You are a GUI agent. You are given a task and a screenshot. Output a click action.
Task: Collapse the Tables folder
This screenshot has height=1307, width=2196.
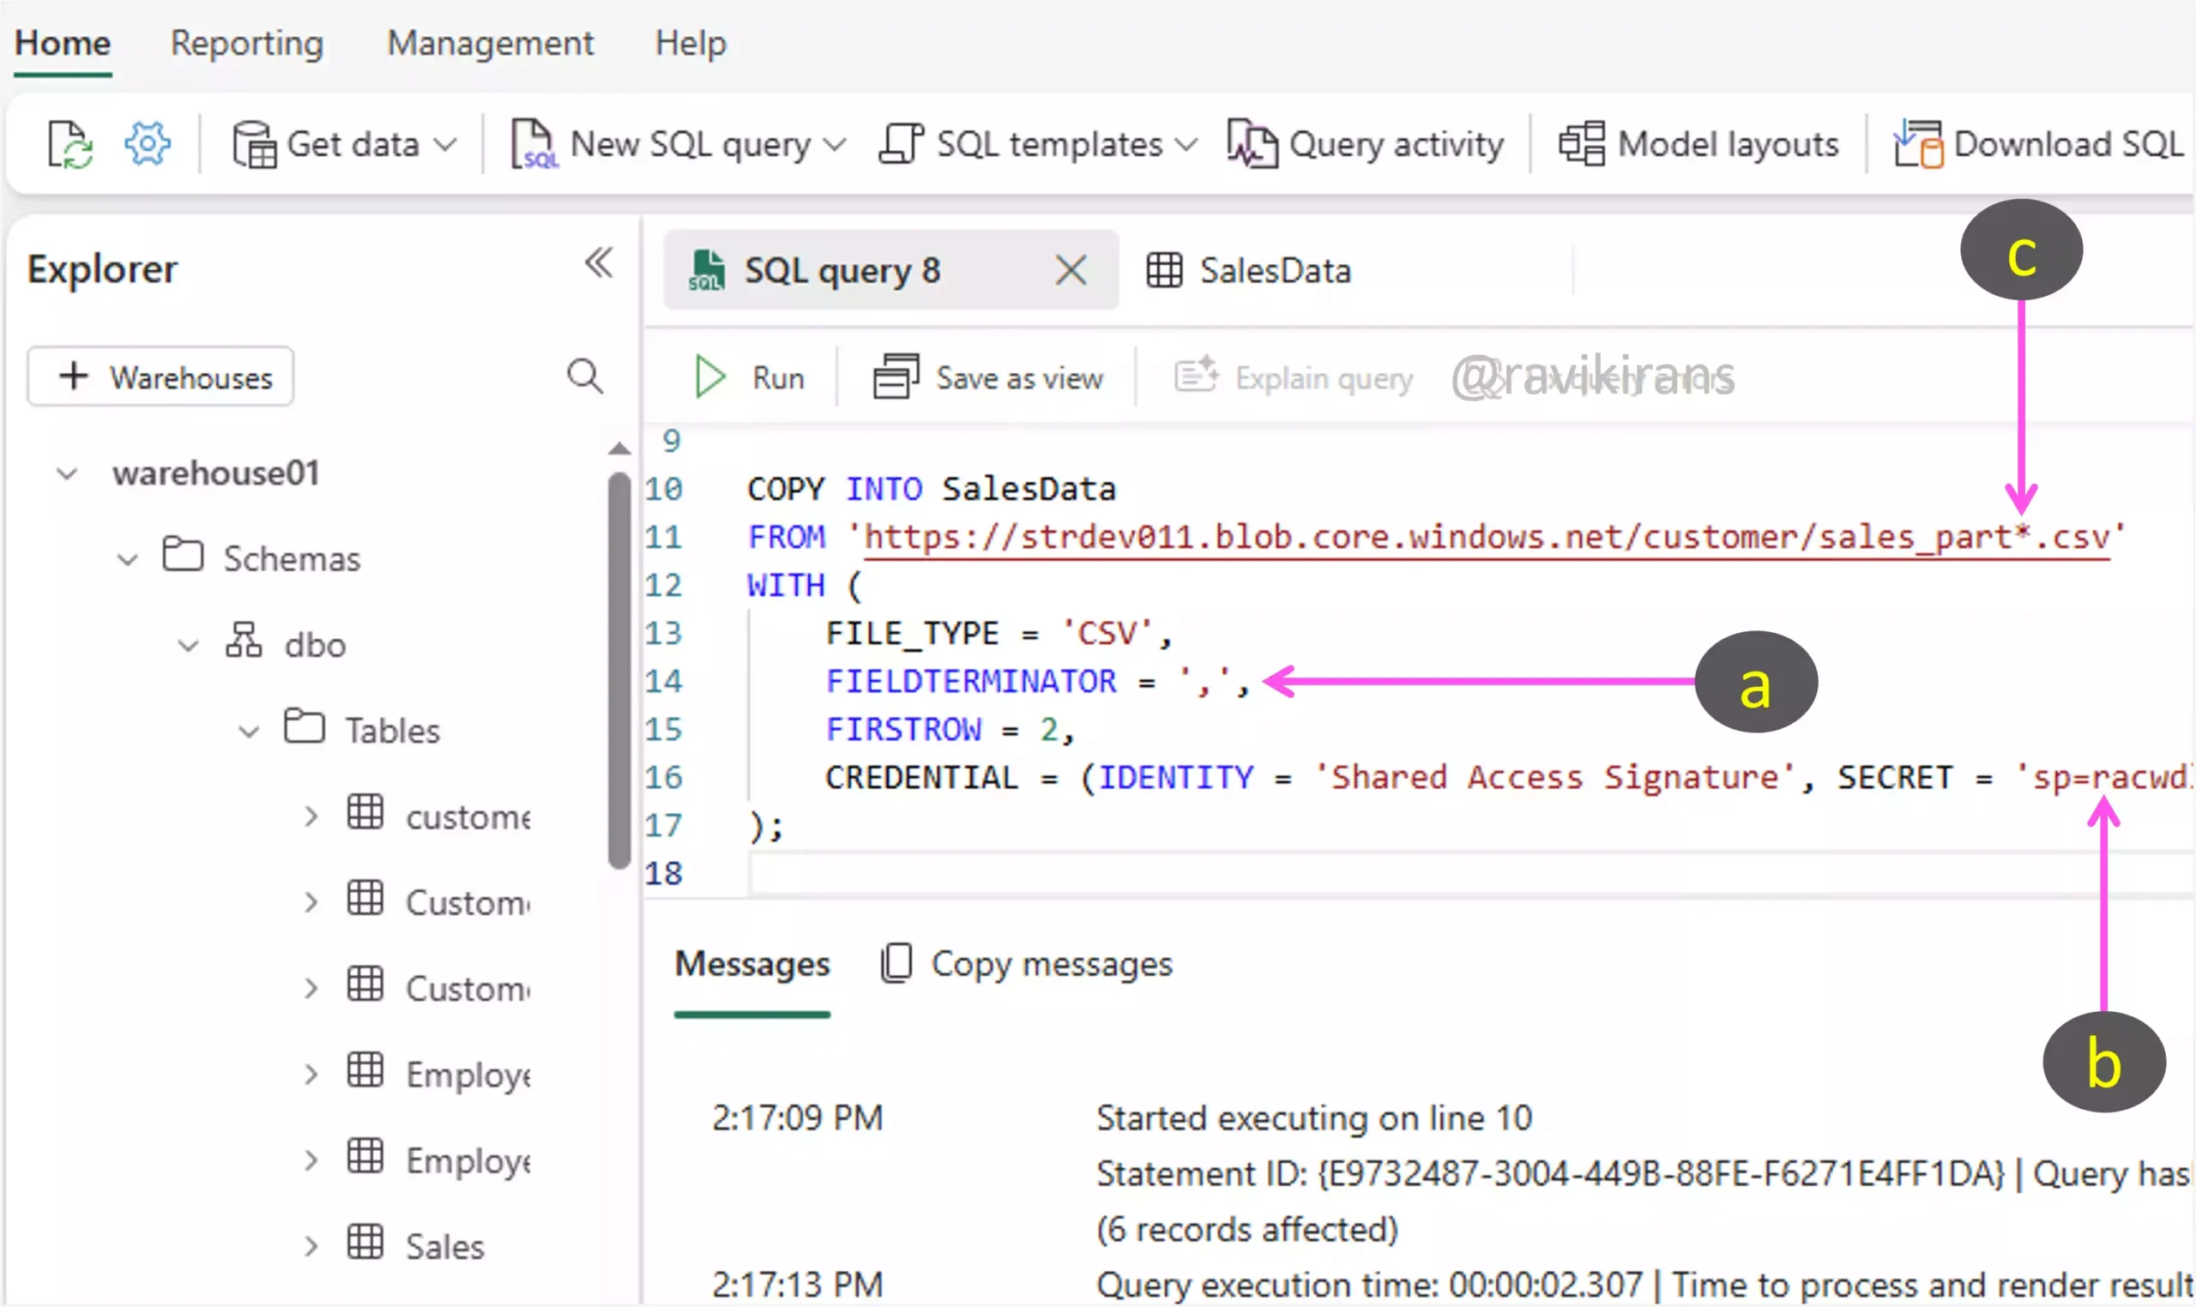pos(250,731)
